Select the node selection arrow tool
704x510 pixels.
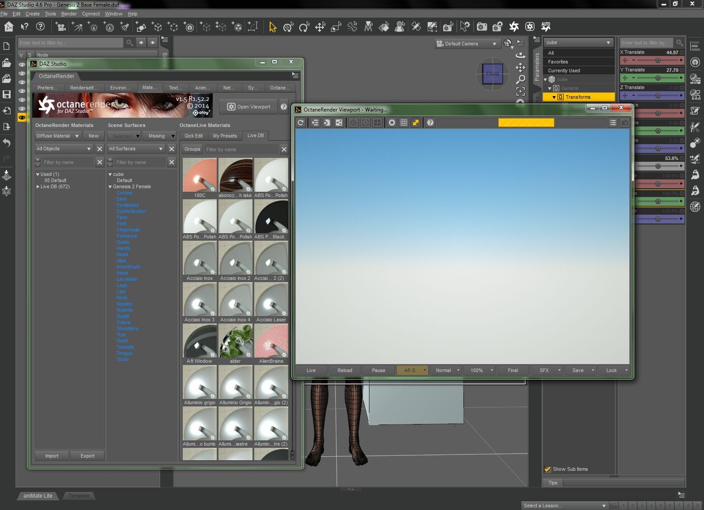pyautogui.click(x=272, y=27)
